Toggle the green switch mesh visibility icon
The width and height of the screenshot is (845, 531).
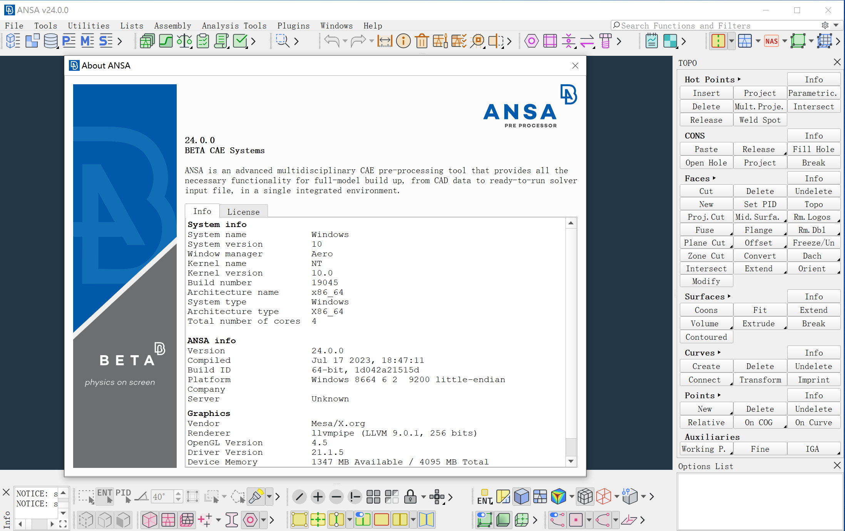click(484, 520)
